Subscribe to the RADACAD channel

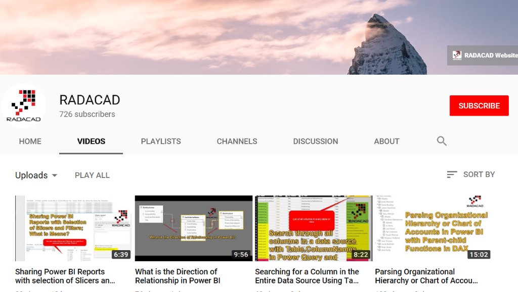tap(479, 106)
